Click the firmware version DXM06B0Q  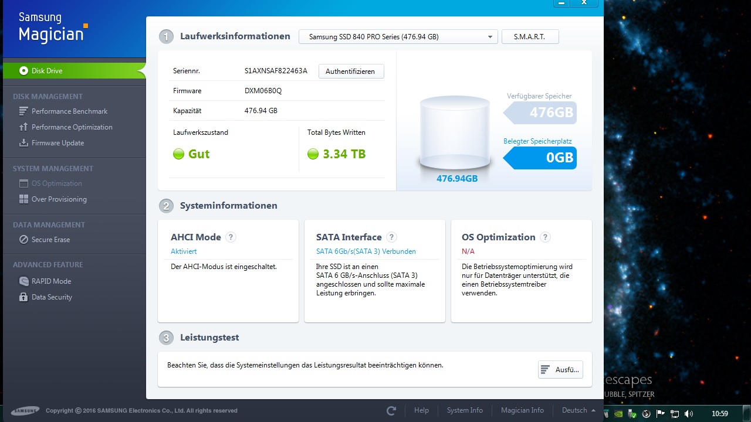tap(263, 91)
